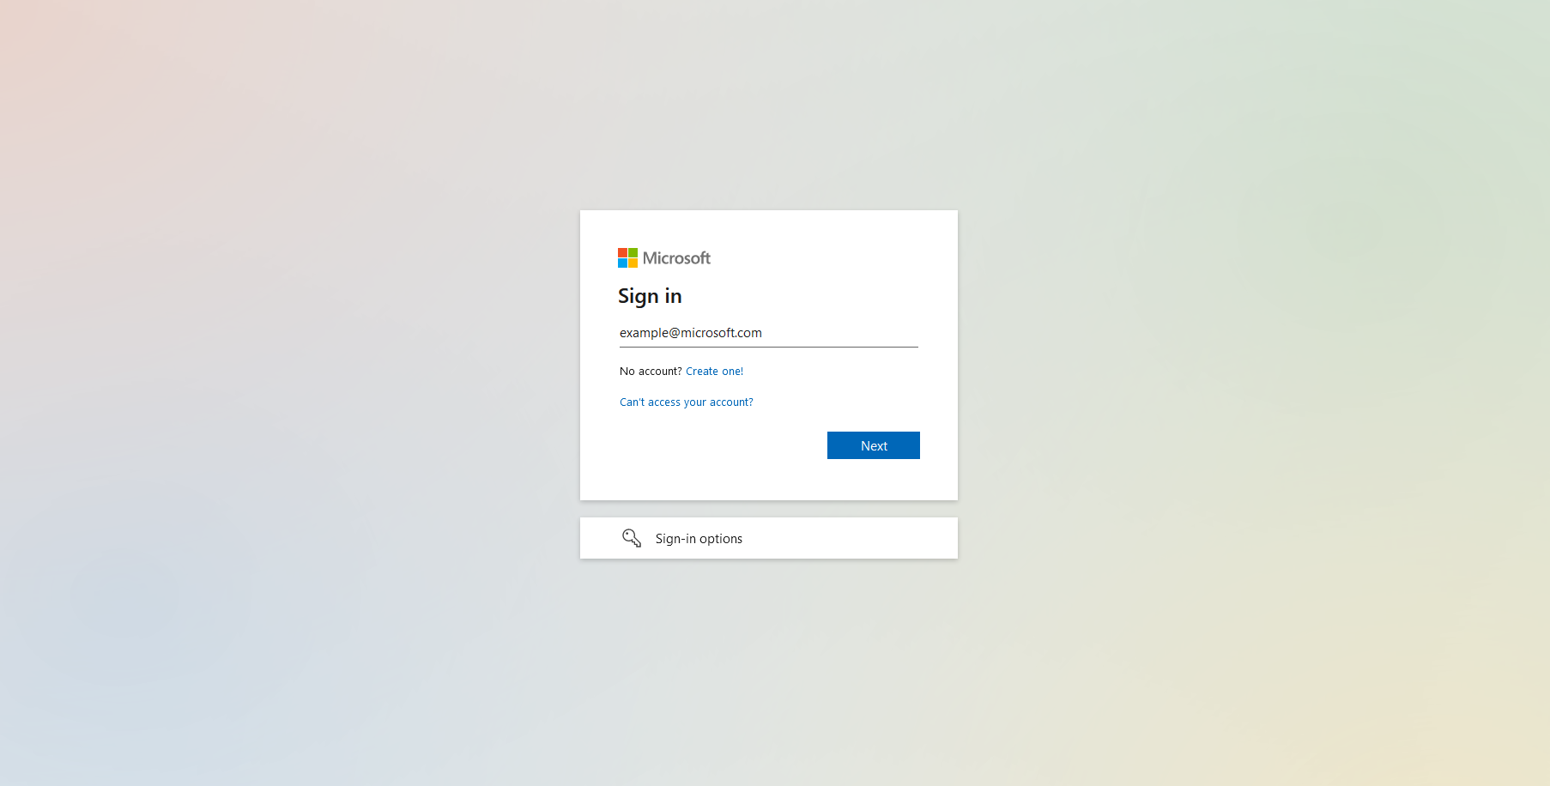Click the green square in Microsoft logo
This screenshot has height=786, width=1550.
click(x=633, y=253)
